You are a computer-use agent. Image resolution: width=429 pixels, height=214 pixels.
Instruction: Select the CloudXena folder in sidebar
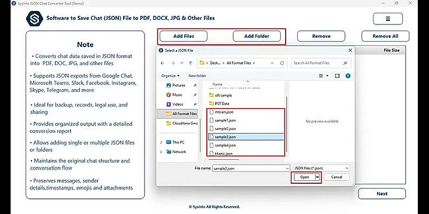182,123
